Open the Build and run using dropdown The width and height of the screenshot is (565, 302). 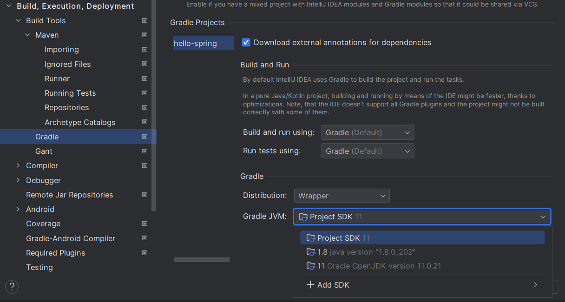[368, 132]
